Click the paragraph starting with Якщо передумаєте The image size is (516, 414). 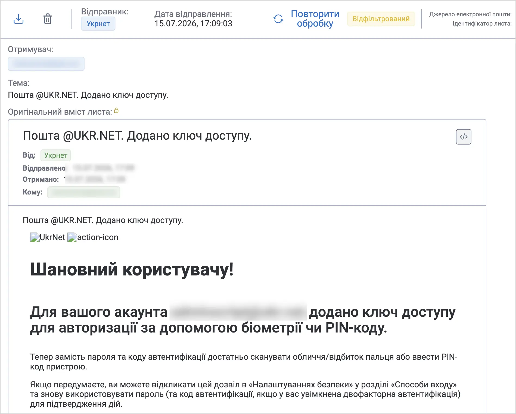pyautogui.click(x=245, y=394)
